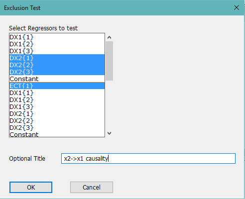
Task: Select the first DX1{1} regressor
Action: (57, 37)
